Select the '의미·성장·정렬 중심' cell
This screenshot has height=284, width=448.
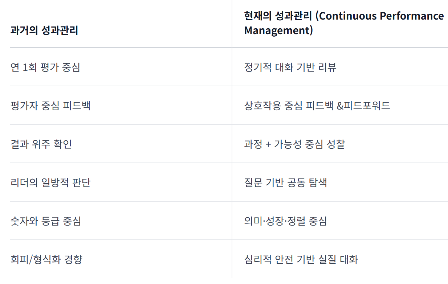(285, 221)
